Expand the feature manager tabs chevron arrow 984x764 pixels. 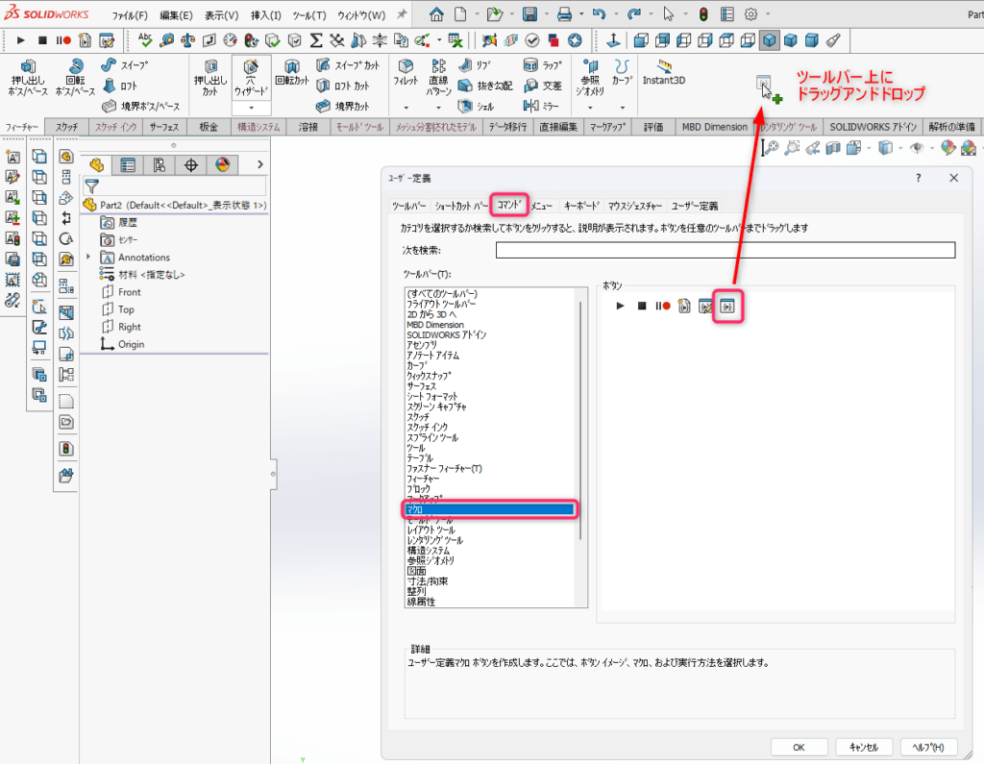259,164
